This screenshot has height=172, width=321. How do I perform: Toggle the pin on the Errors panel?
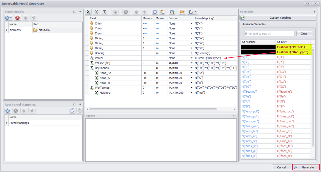234,116
